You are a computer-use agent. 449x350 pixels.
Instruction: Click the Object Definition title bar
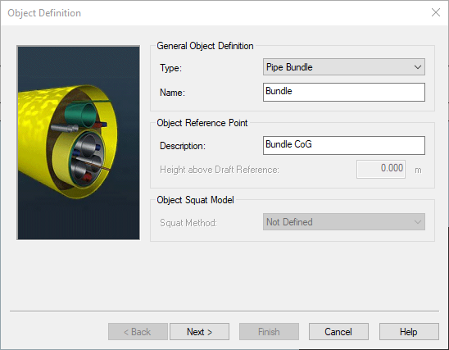click(x=215, y=13)
